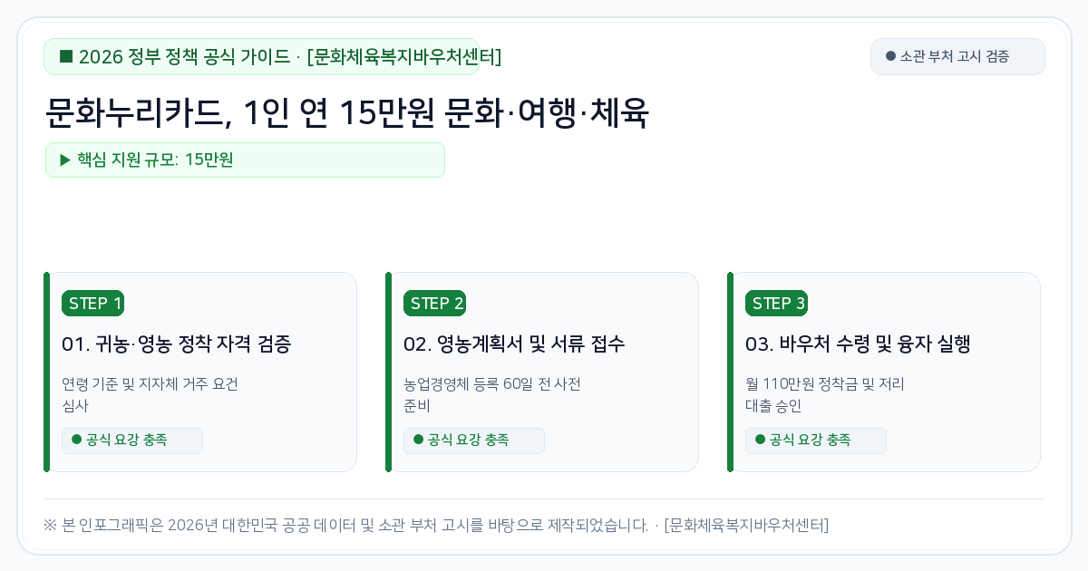
Task: Click the green dot in Step 3 공식 요강 충족
Action: coord(760,440)
